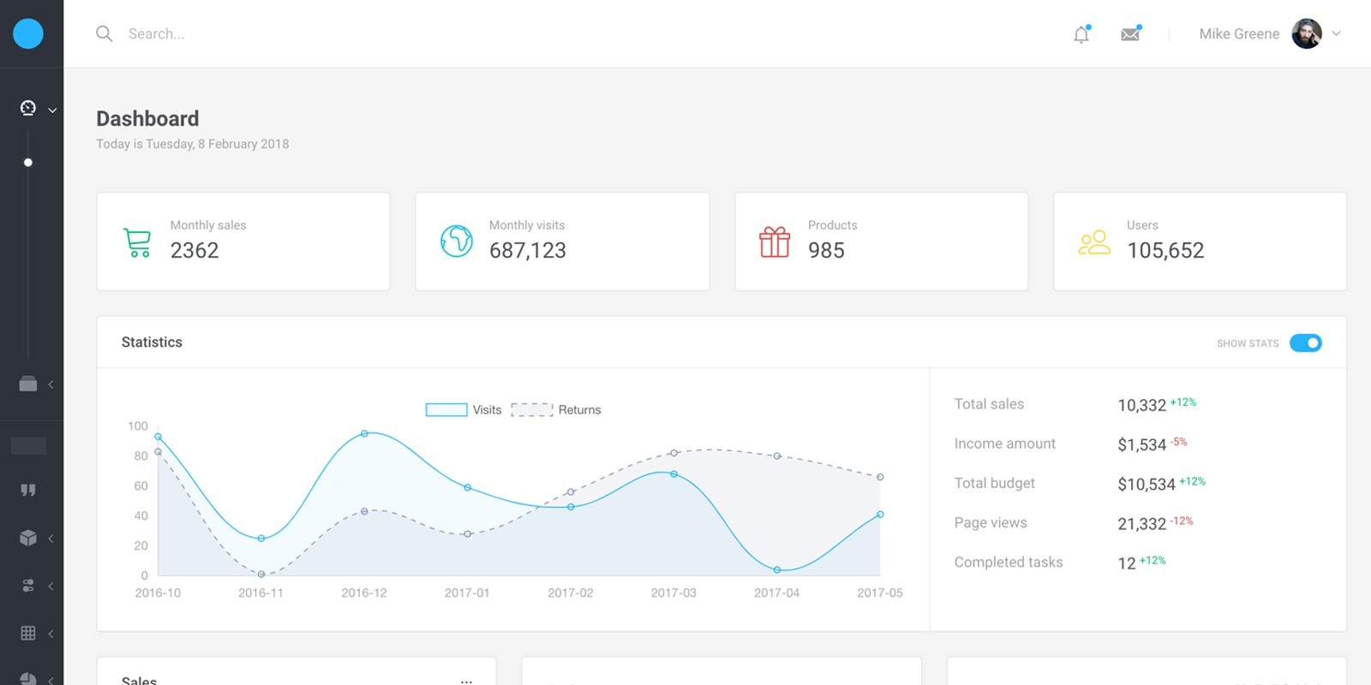The height and width of the screenshot is (685, 1371).
Task: Turn off the Show Stats switch
Action: coord(1305,343)
